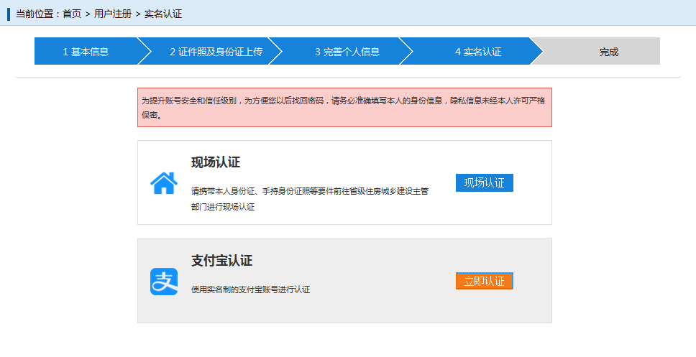
Task: Click the 支付宝认证 card heading
Action: 221,261
